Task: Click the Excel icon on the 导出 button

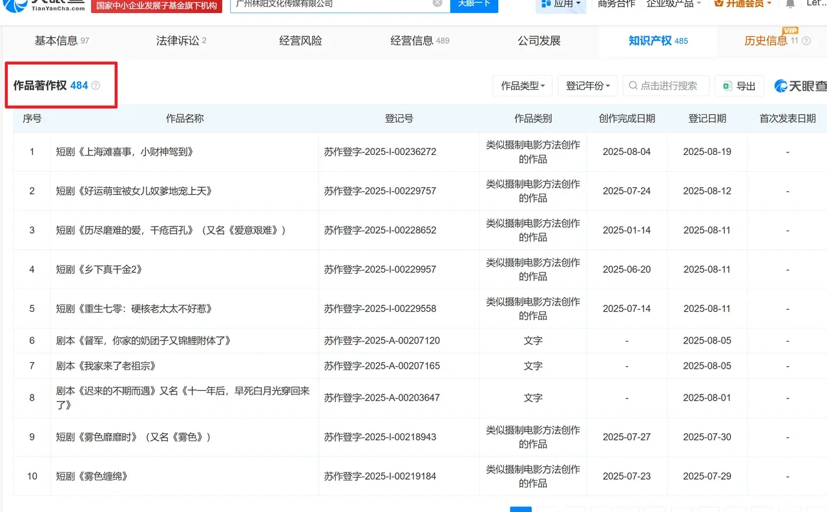Action: (728, 85)
